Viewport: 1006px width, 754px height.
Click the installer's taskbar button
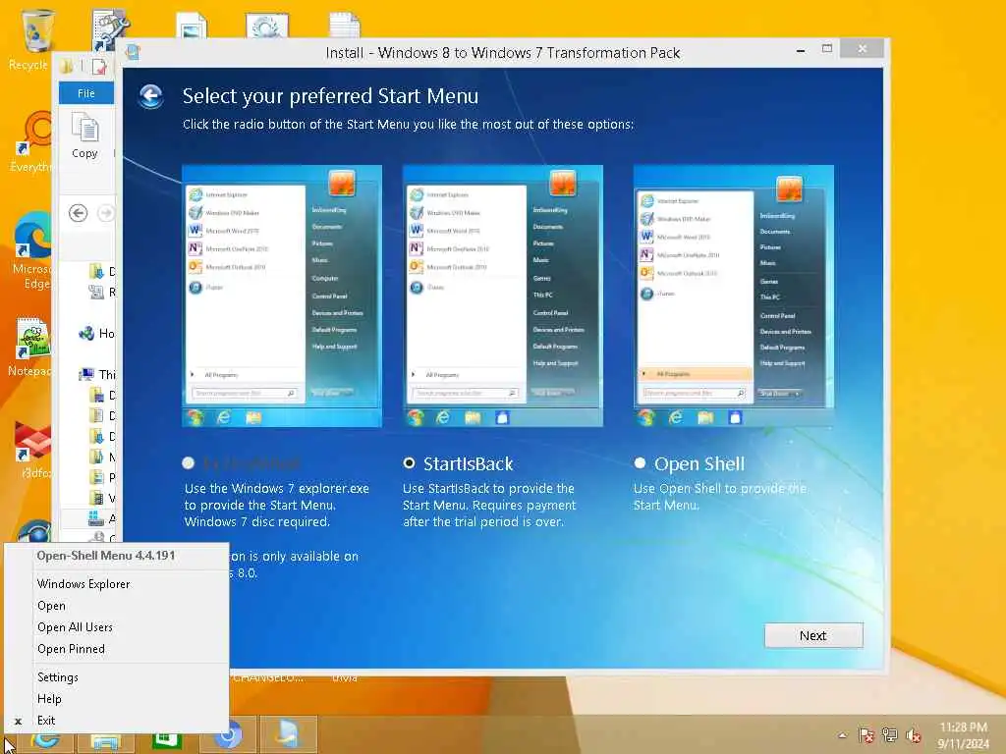[x=288, y=734]
